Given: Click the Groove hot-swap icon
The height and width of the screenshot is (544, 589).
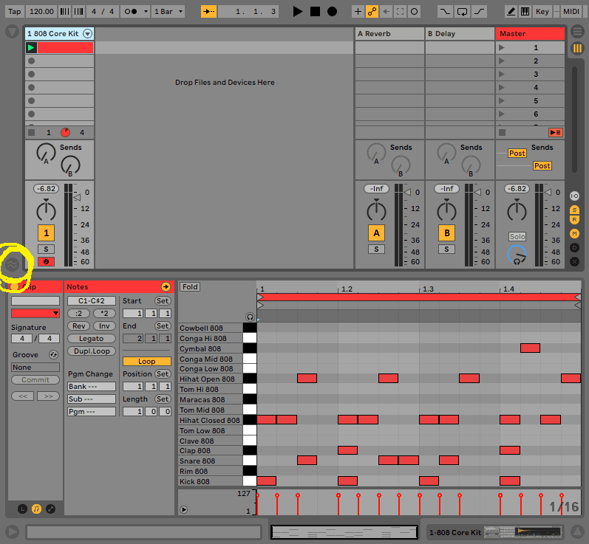Looking at the screenshot, I should point(53,354).
